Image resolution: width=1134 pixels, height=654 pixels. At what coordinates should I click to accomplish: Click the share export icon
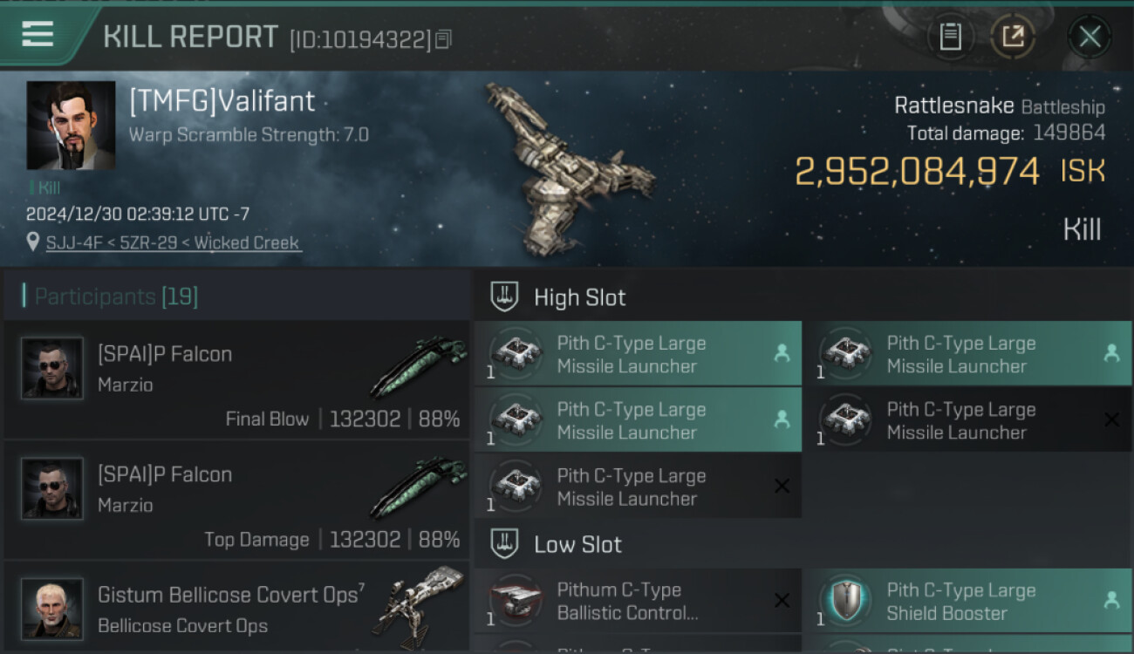click(x=1013, y=37)
